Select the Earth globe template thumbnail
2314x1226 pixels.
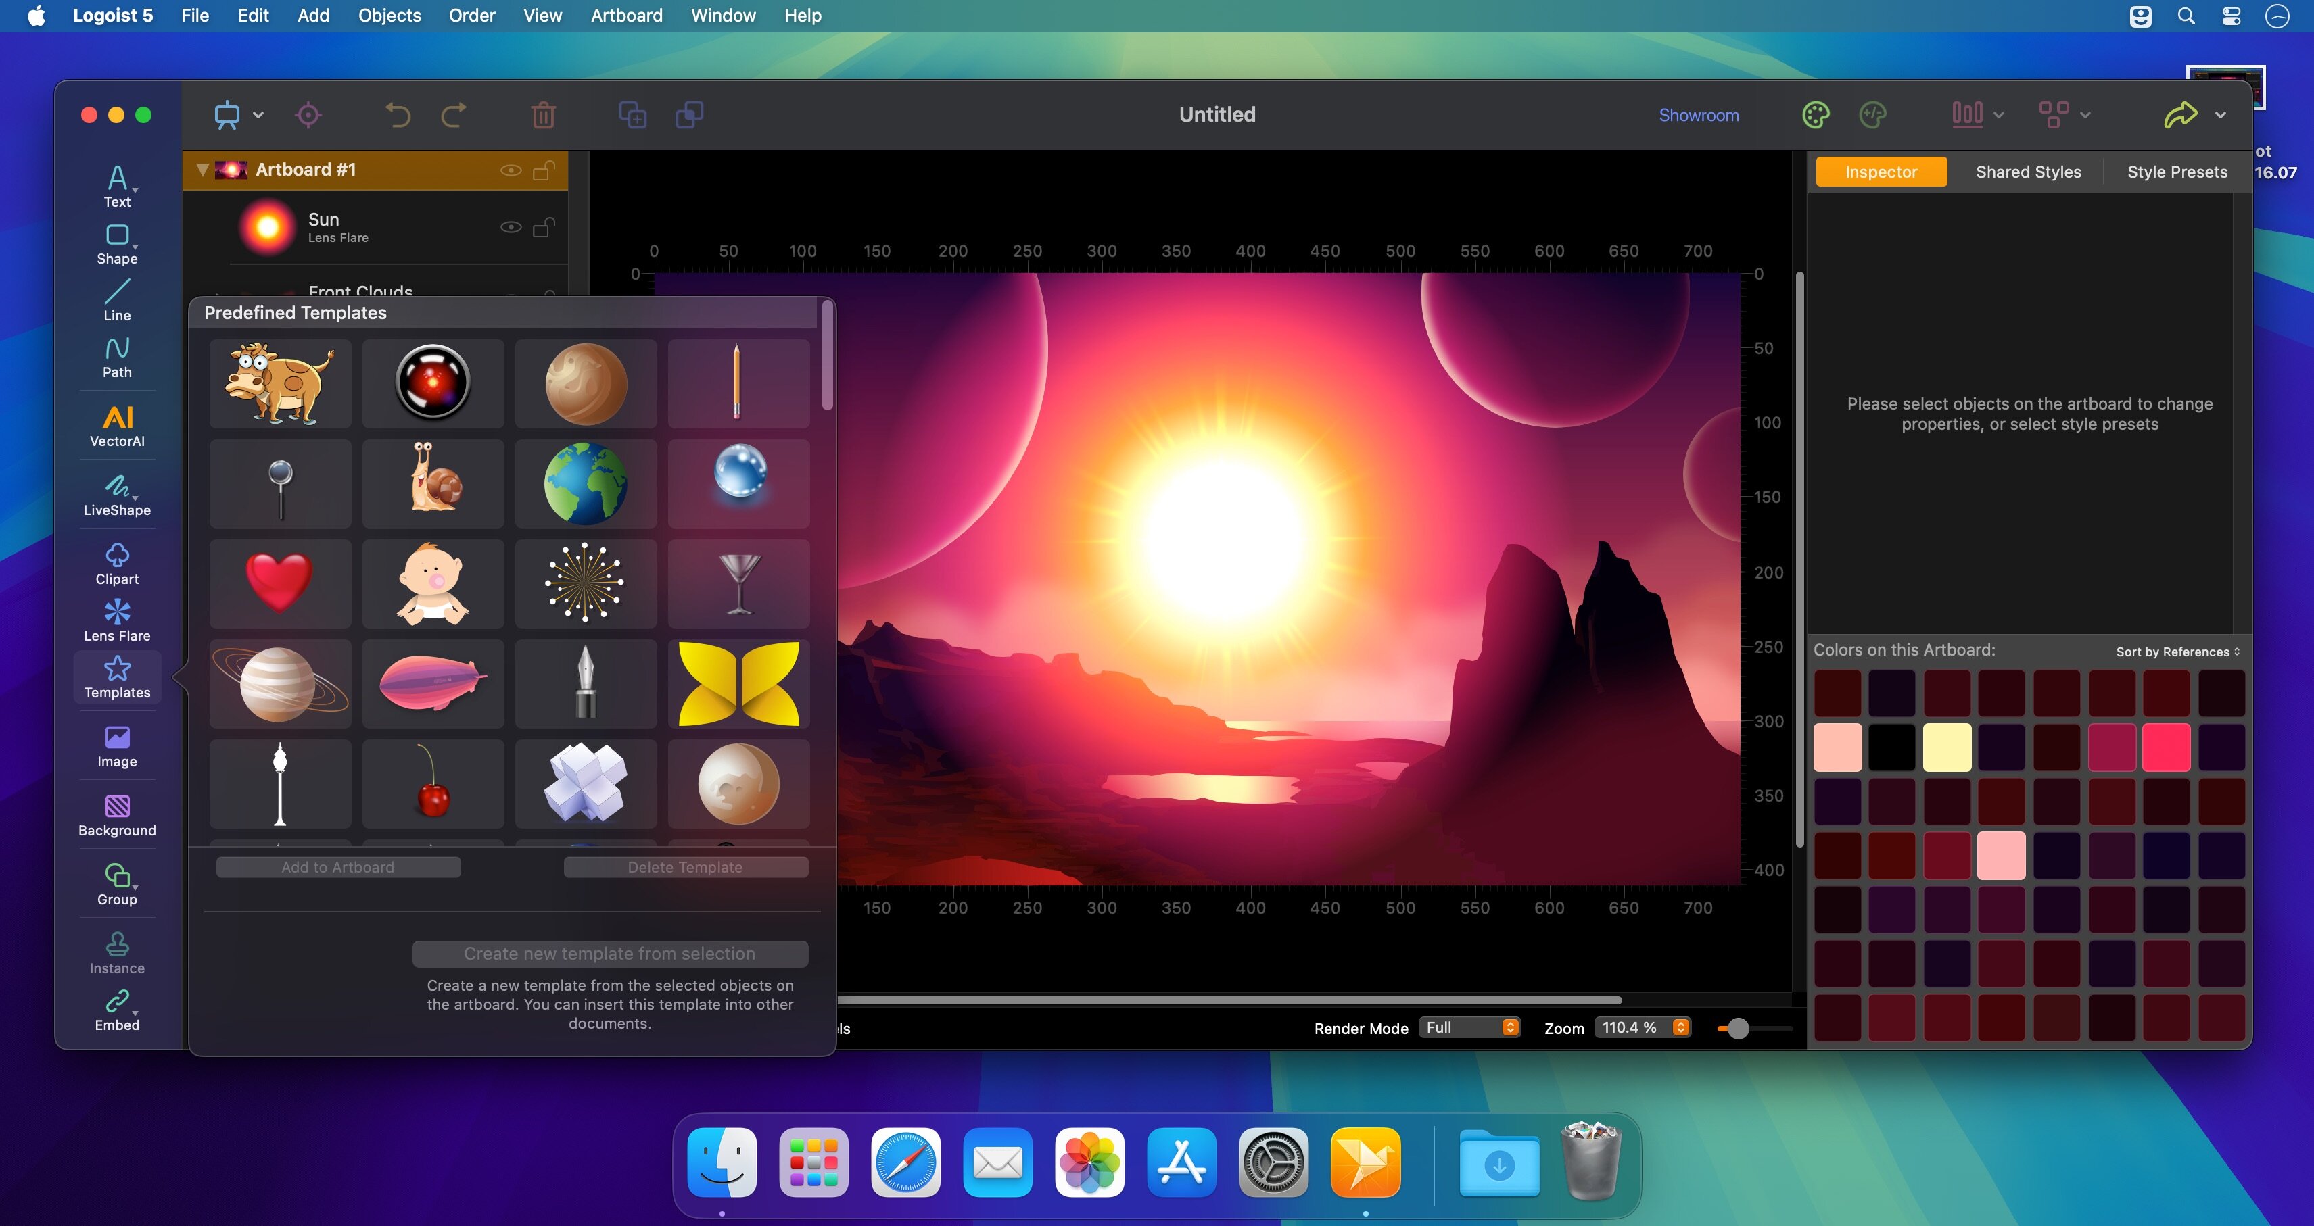[586, 484]
